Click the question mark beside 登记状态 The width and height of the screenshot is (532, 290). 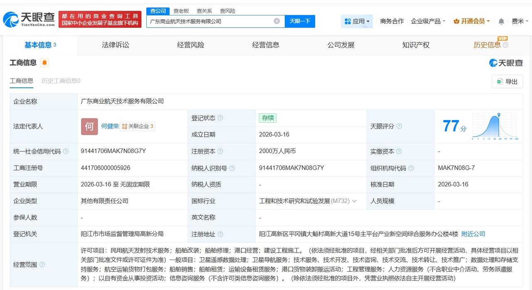(x=219, y=118)
